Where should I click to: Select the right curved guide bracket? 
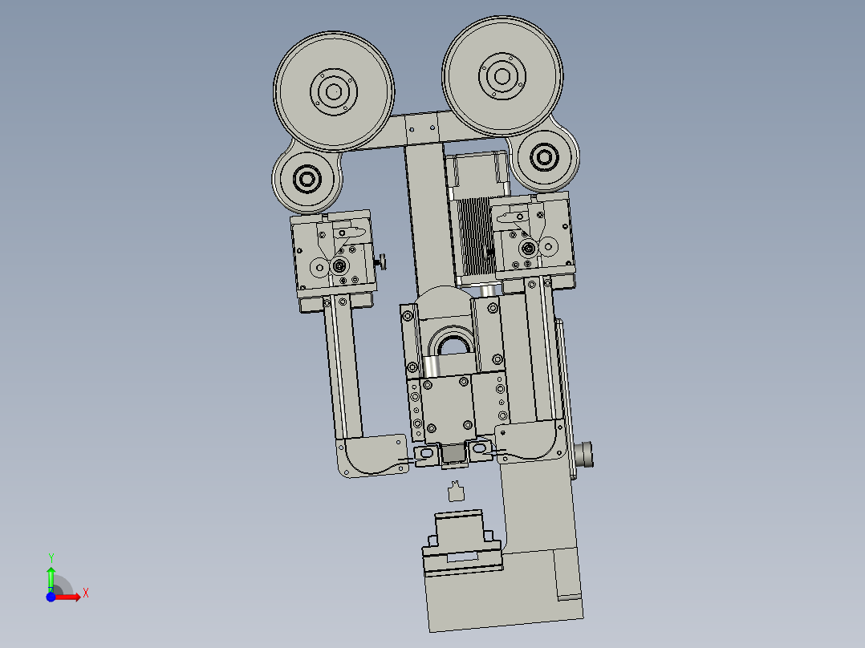[530, 443]
